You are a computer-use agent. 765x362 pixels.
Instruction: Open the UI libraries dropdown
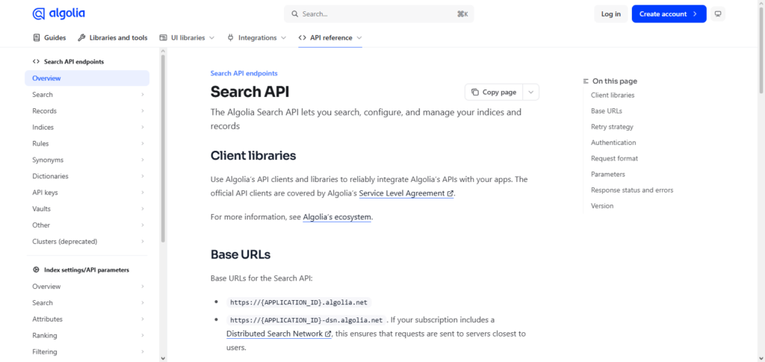point(211,37)
